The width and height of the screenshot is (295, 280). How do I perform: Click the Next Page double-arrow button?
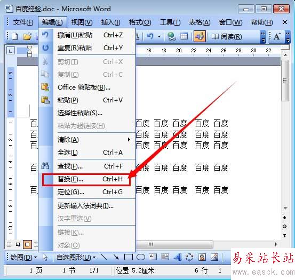(x=285, y=235)
